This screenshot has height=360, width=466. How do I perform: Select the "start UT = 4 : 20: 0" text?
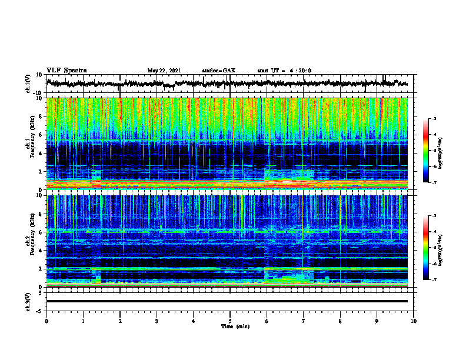(284, 71)
